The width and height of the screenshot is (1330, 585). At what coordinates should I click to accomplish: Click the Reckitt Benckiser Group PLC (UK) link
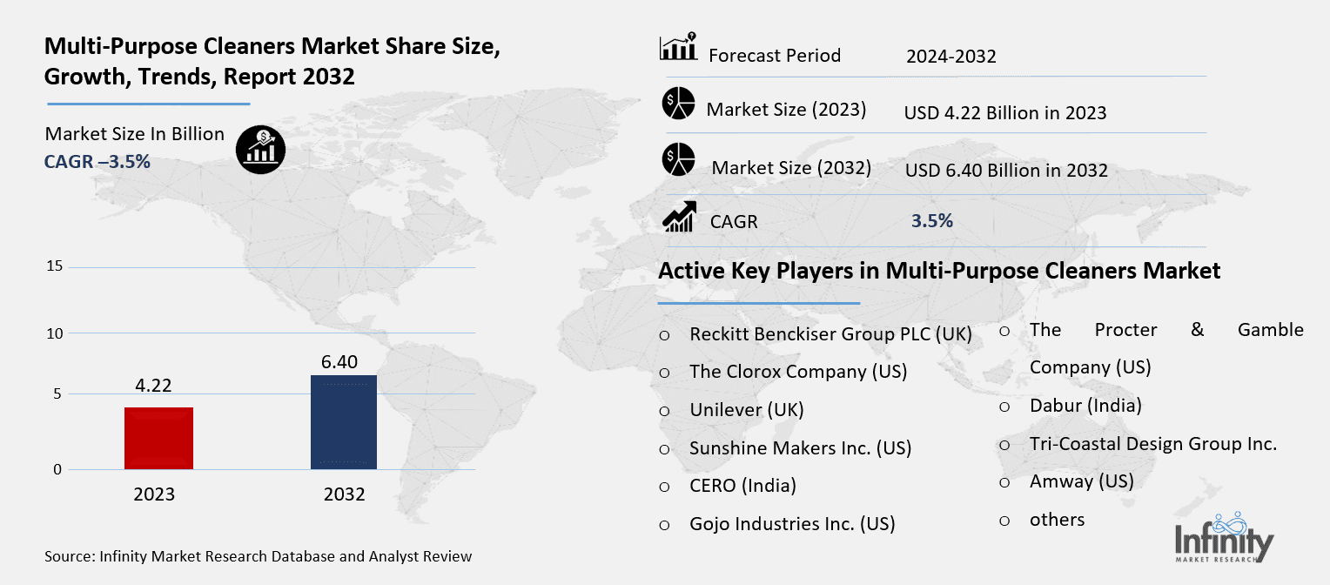coord(830,333)
